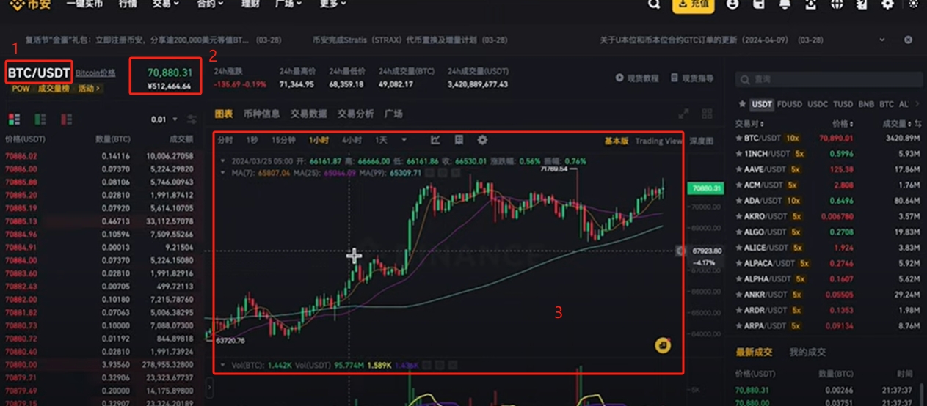Select the 1天 chart interval

click(381, 140)
